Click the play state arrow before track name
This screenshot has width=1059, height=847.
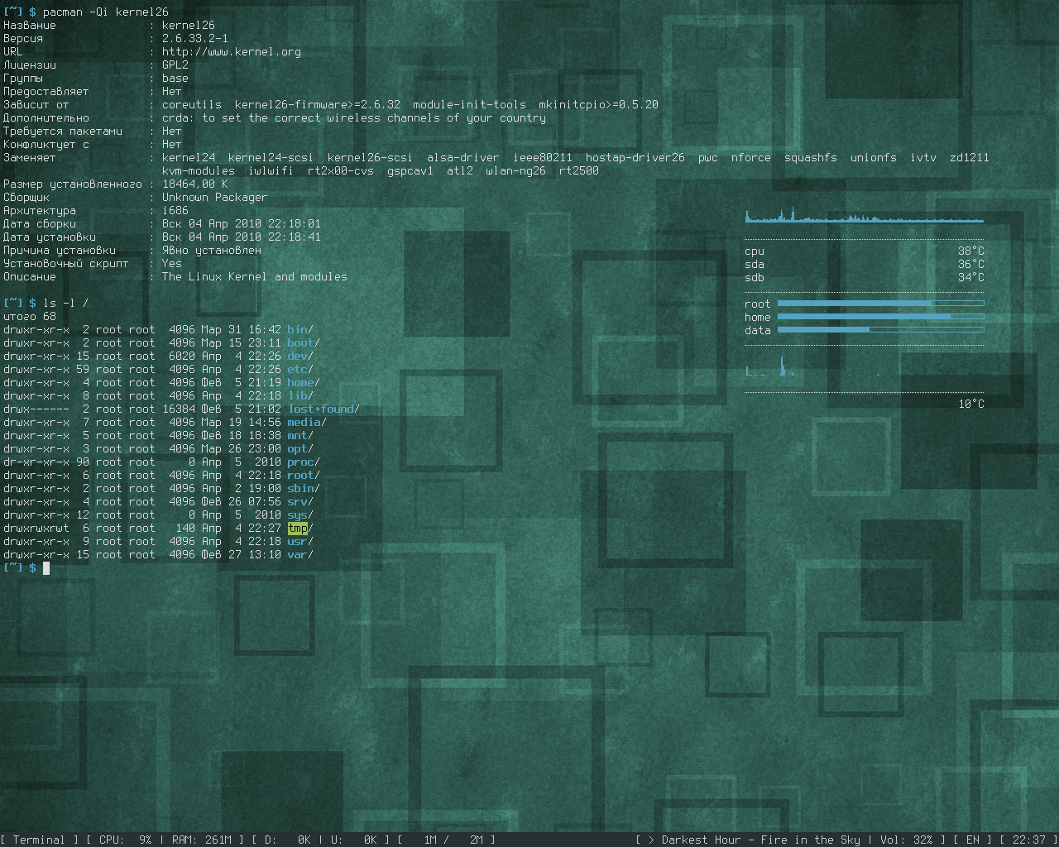[x=651, y=840]
